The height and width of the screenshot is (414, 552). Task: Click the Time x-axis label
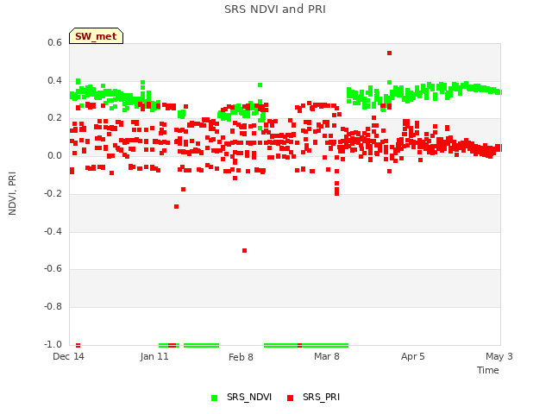(x=487, y=370)
